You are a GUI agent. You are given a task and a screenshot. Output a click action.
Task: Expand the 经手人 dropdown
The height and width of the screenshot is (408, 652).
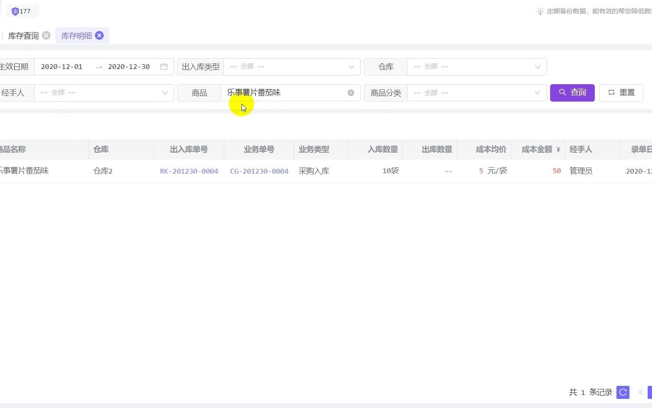tap(104, 93)
